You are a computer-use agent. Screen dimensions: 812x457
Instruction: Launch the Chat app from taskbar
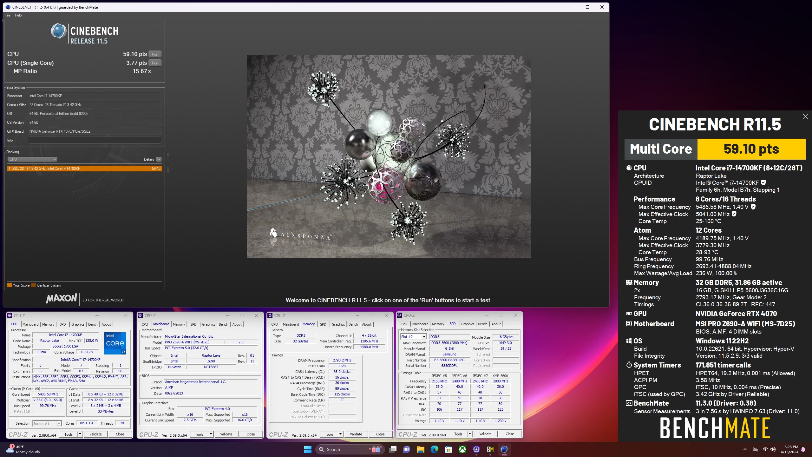point(407,449)
